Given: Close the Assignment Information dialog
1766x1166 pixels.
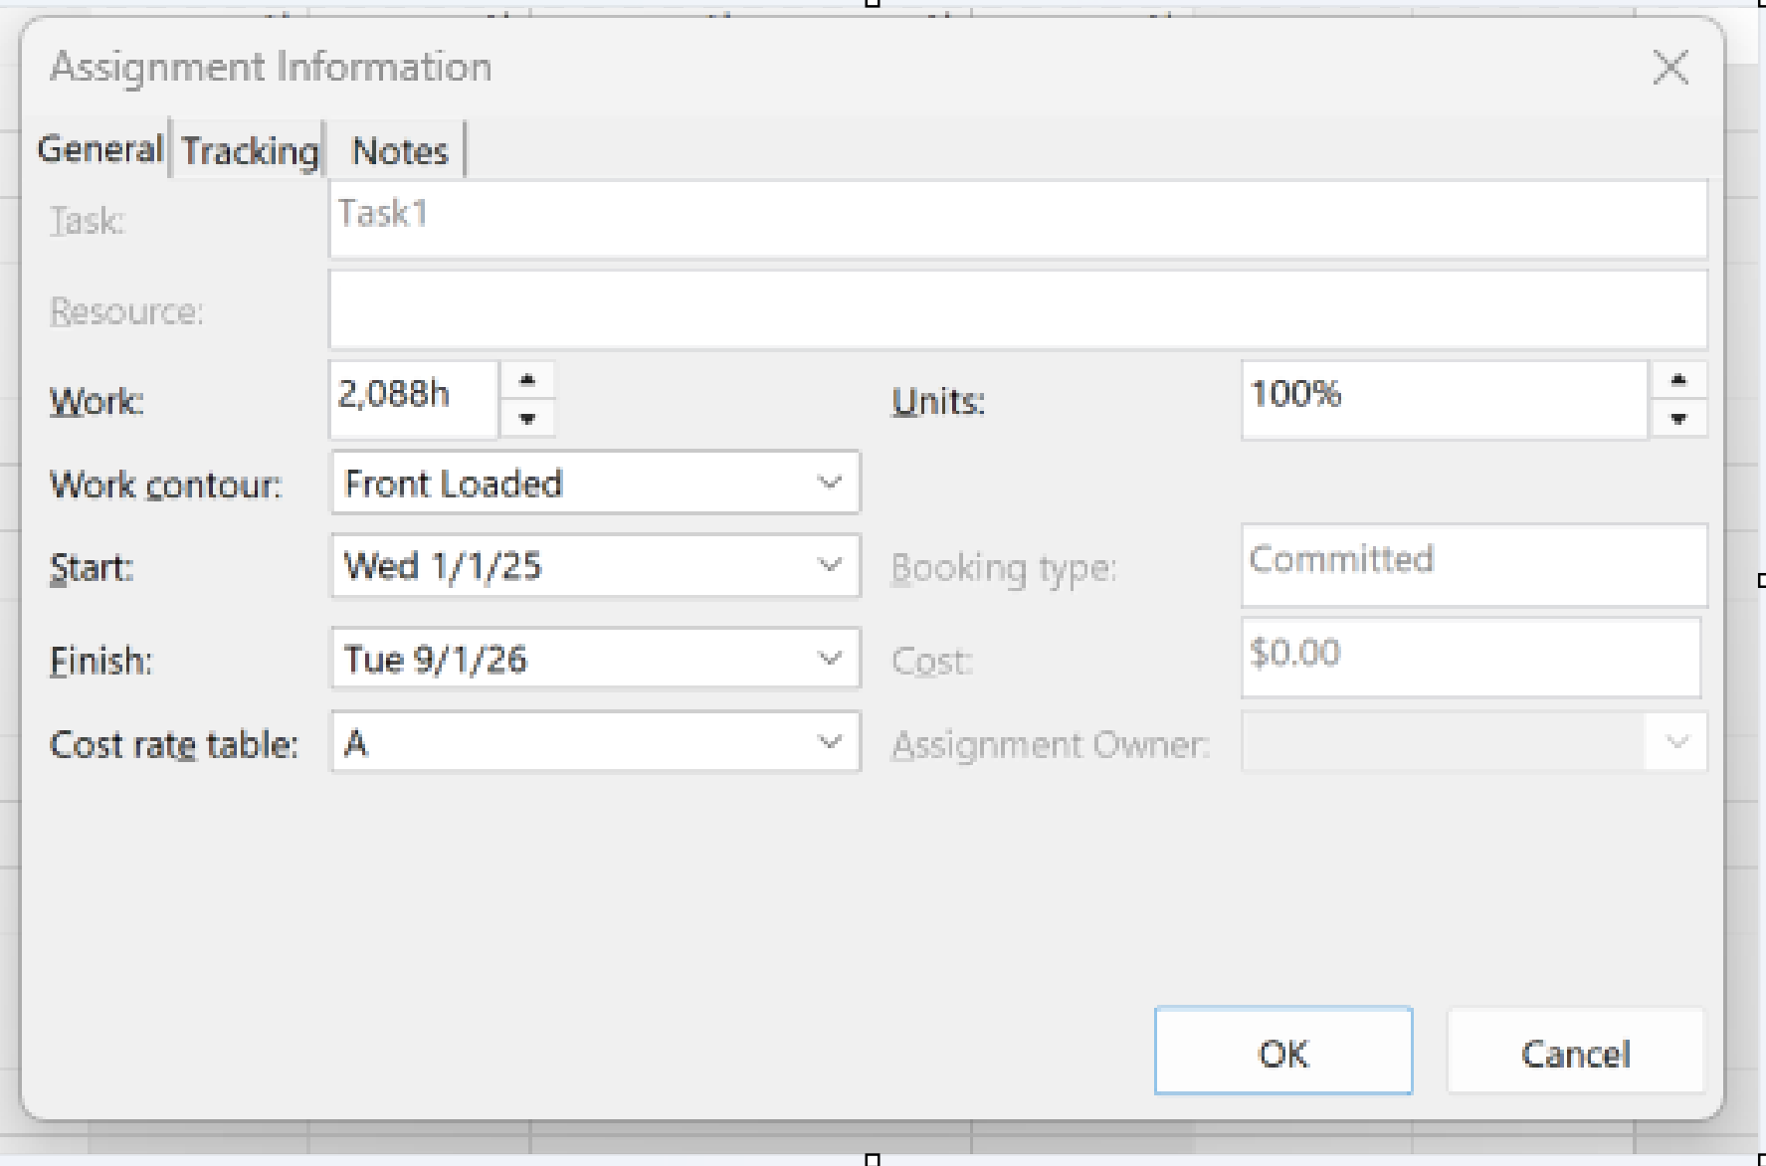Looking at the screenshot, I should tap(1669, 69).
